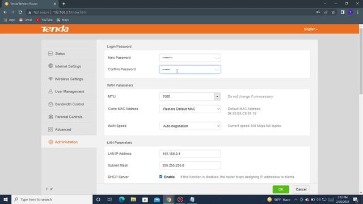Viewport: 363px width, 204px height.
Task: Show New Password using eye icon
Action: click(x=217, y=58)
